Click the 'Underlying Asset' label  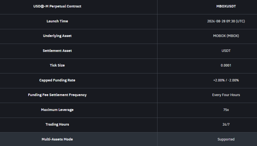point(57,36)
